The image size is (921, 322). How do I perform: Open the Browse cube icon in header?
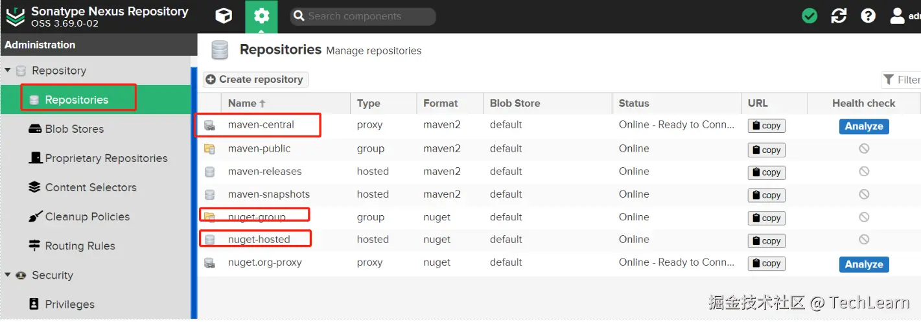tap(224, 16)
